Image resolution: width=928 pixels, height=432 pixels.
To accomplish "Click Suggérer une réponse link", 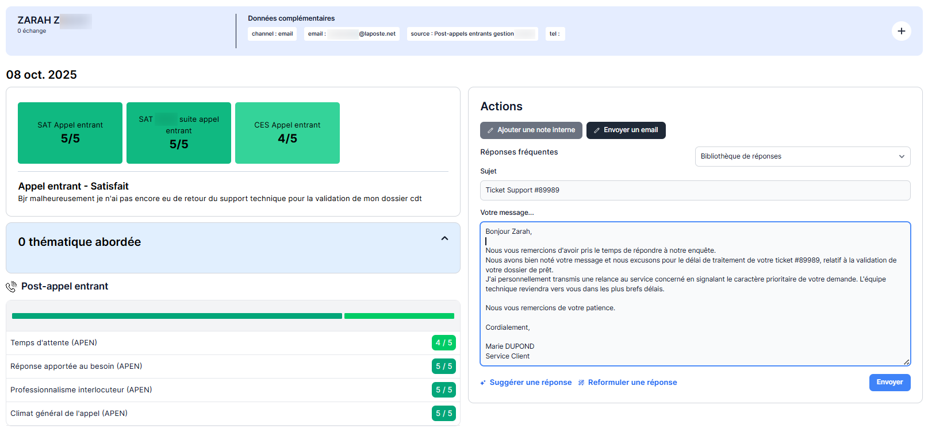I will [x=530, y=383].
